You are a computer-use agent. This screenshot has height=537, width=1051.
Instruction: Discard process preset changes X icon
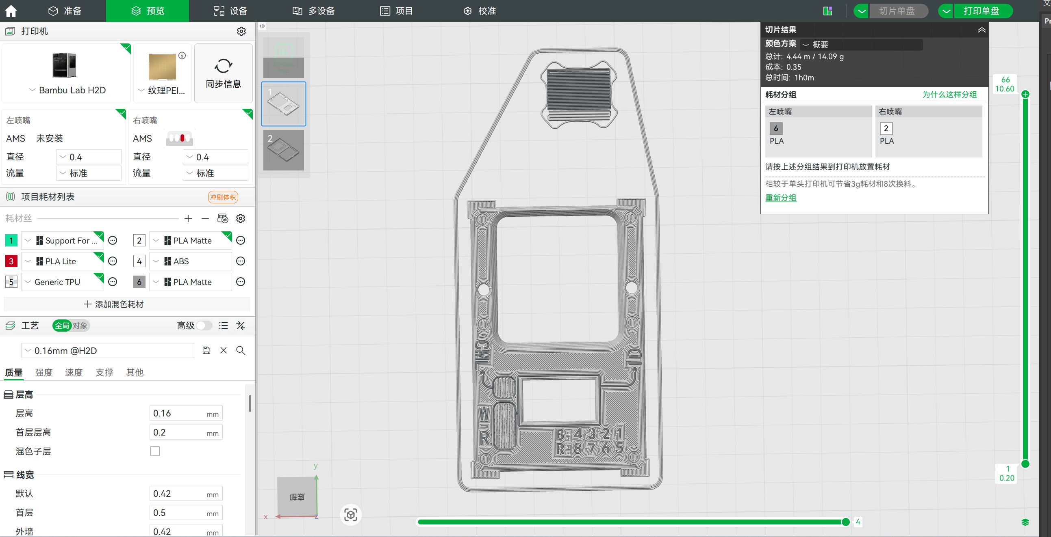coord(224,351)
